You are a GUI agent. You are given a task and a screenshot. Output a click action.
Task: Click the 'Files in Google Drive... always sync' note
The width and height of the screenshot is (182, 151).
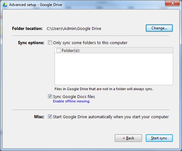coord(104,89)
